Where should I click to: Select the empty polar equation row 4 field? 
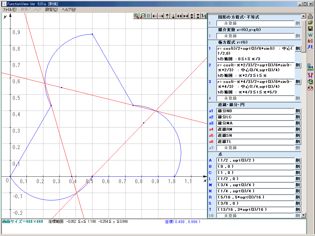pyautogui.click(x=256, y=98)
